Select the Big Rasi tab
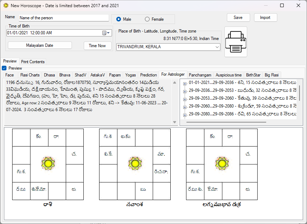The height and width of the screenshot is (224, 307). pos(272,75)
